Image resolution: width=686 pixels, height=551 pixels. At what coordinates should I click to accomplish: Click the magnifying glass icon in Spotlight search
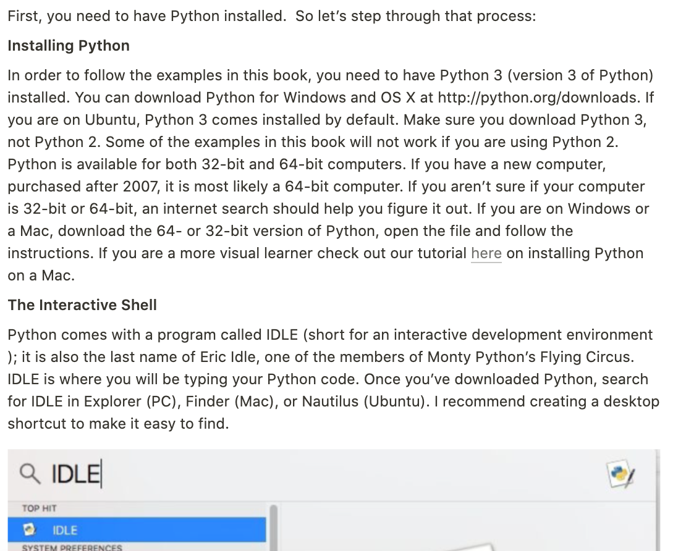[29, 472]
